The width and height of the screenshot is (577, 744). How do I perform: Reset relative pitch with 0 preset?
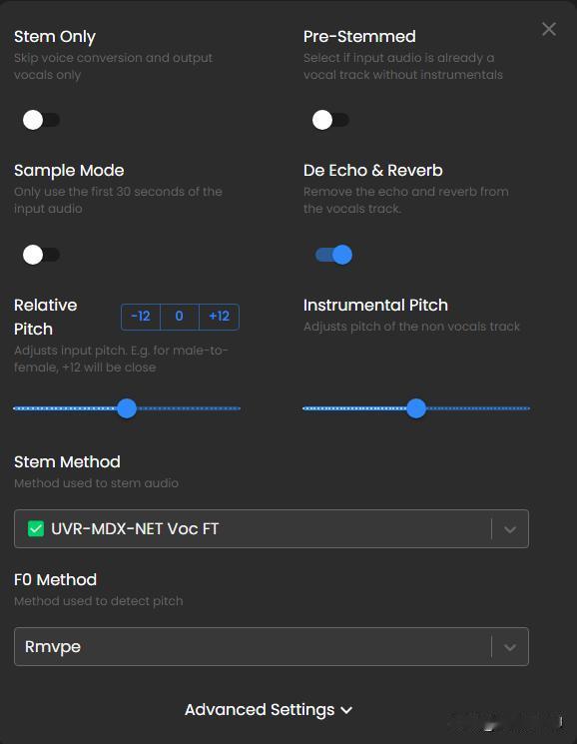point(180,317)
